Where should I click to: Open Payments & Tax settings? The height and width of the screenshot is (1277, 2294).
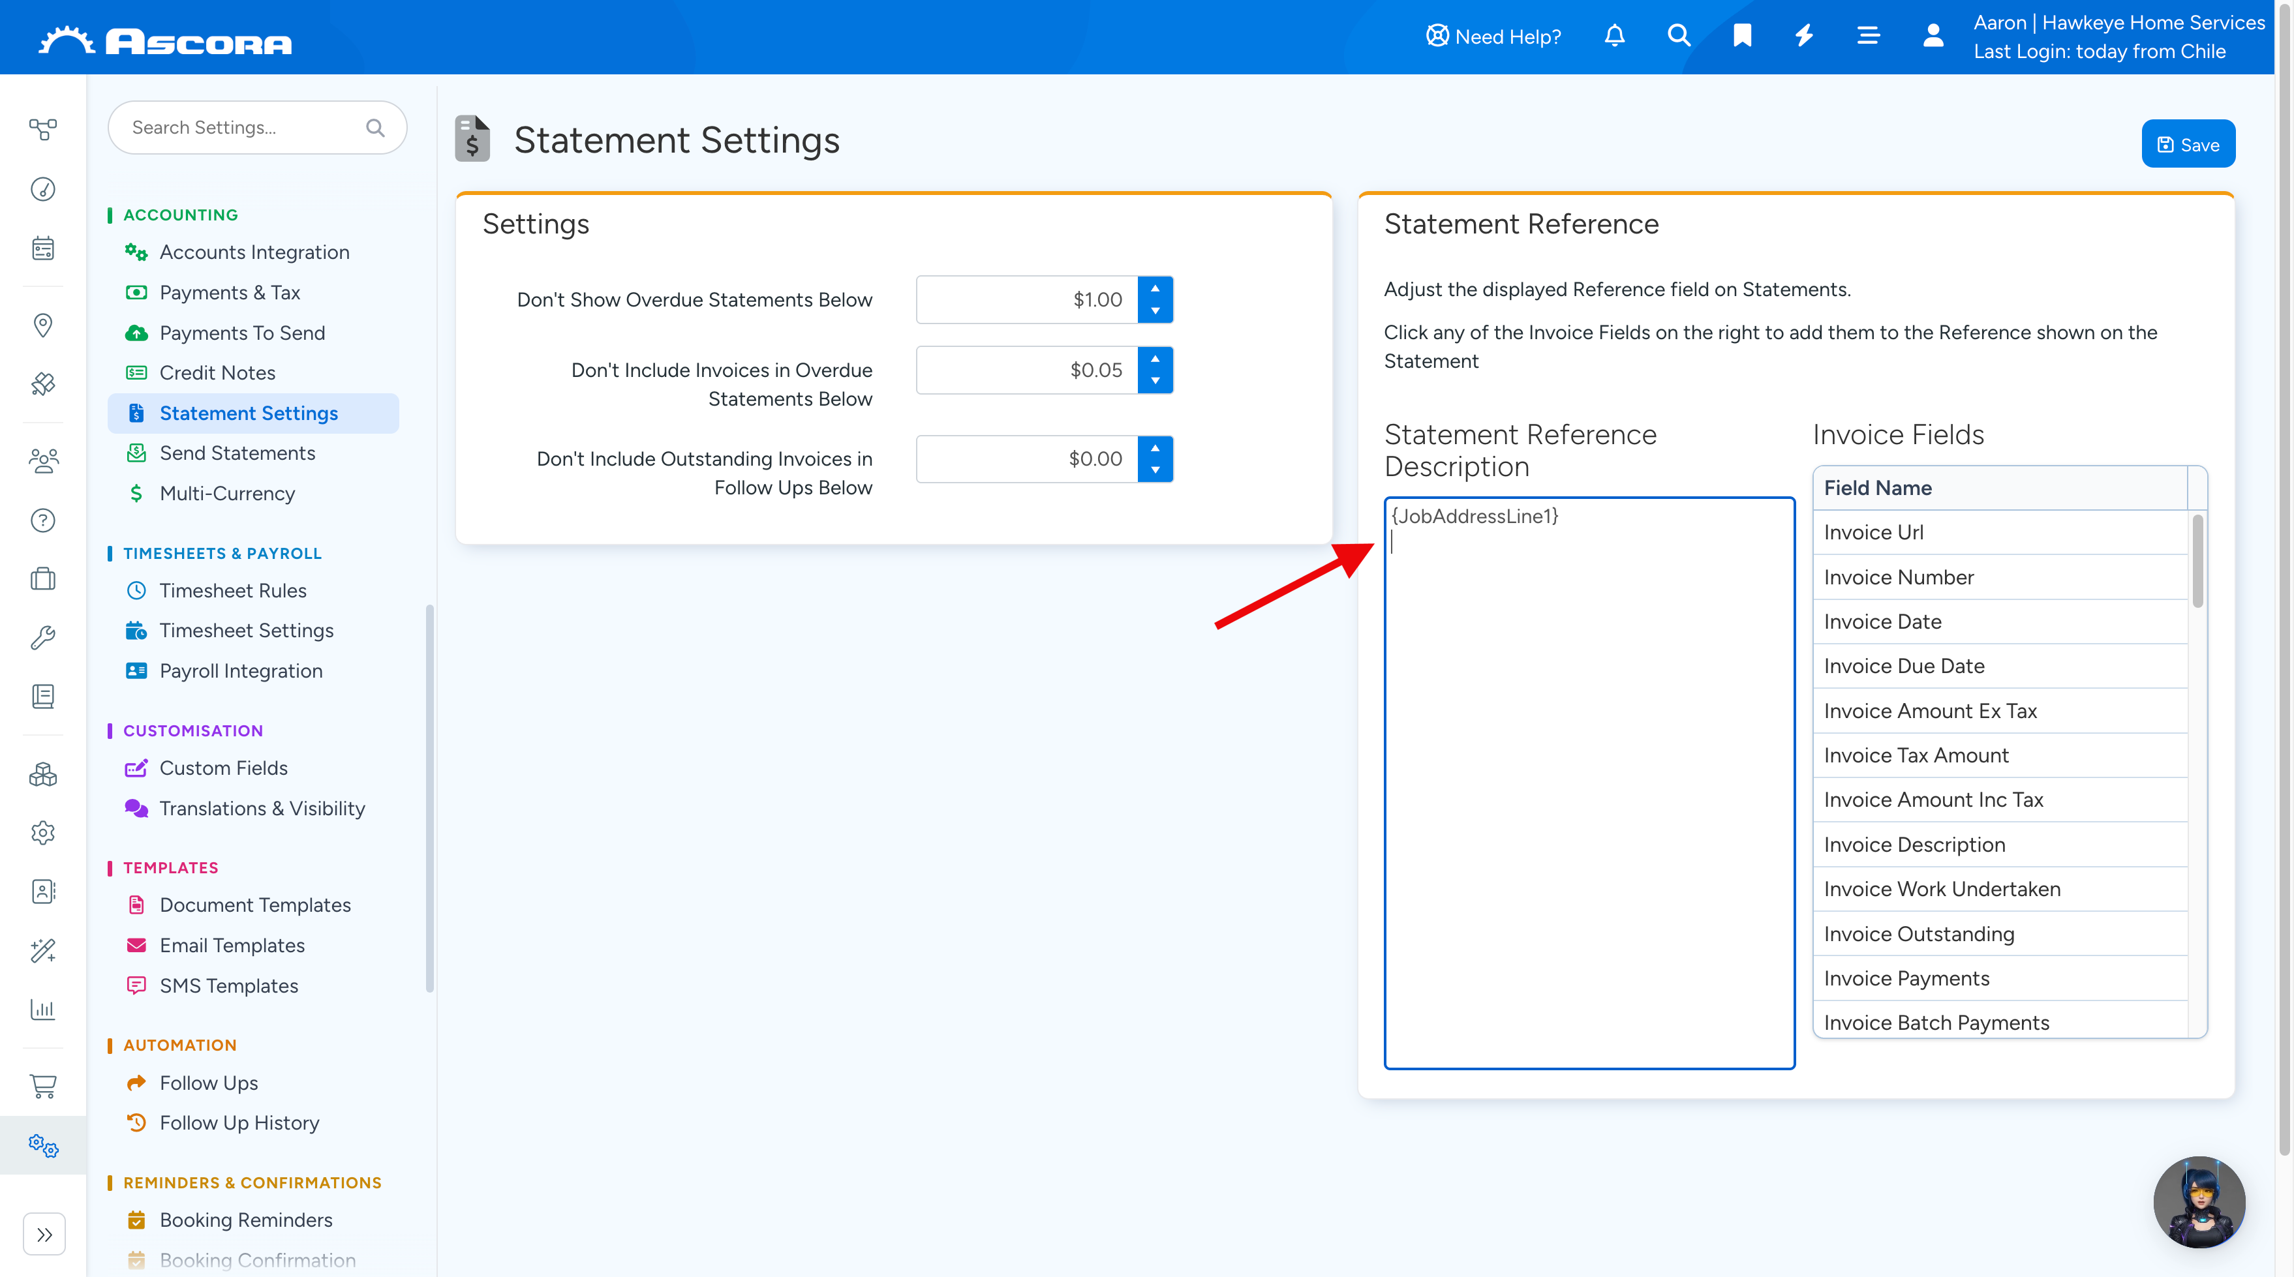tap(253, 293)
